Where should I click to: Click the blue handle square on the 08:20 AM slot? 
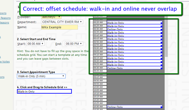pyautogui.click(x=161, y=23)
